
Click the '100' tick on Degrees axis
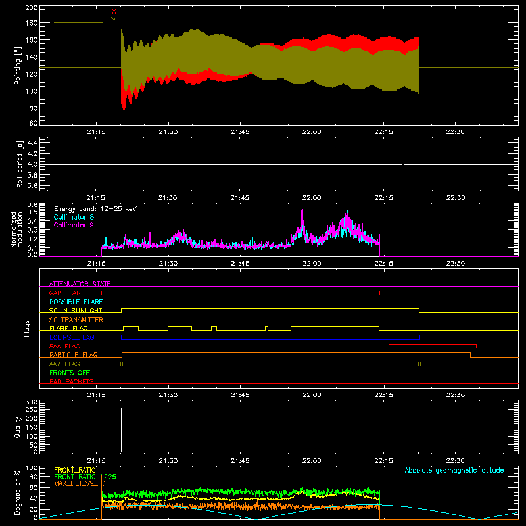pyautogui.click(x=32, y=468)
